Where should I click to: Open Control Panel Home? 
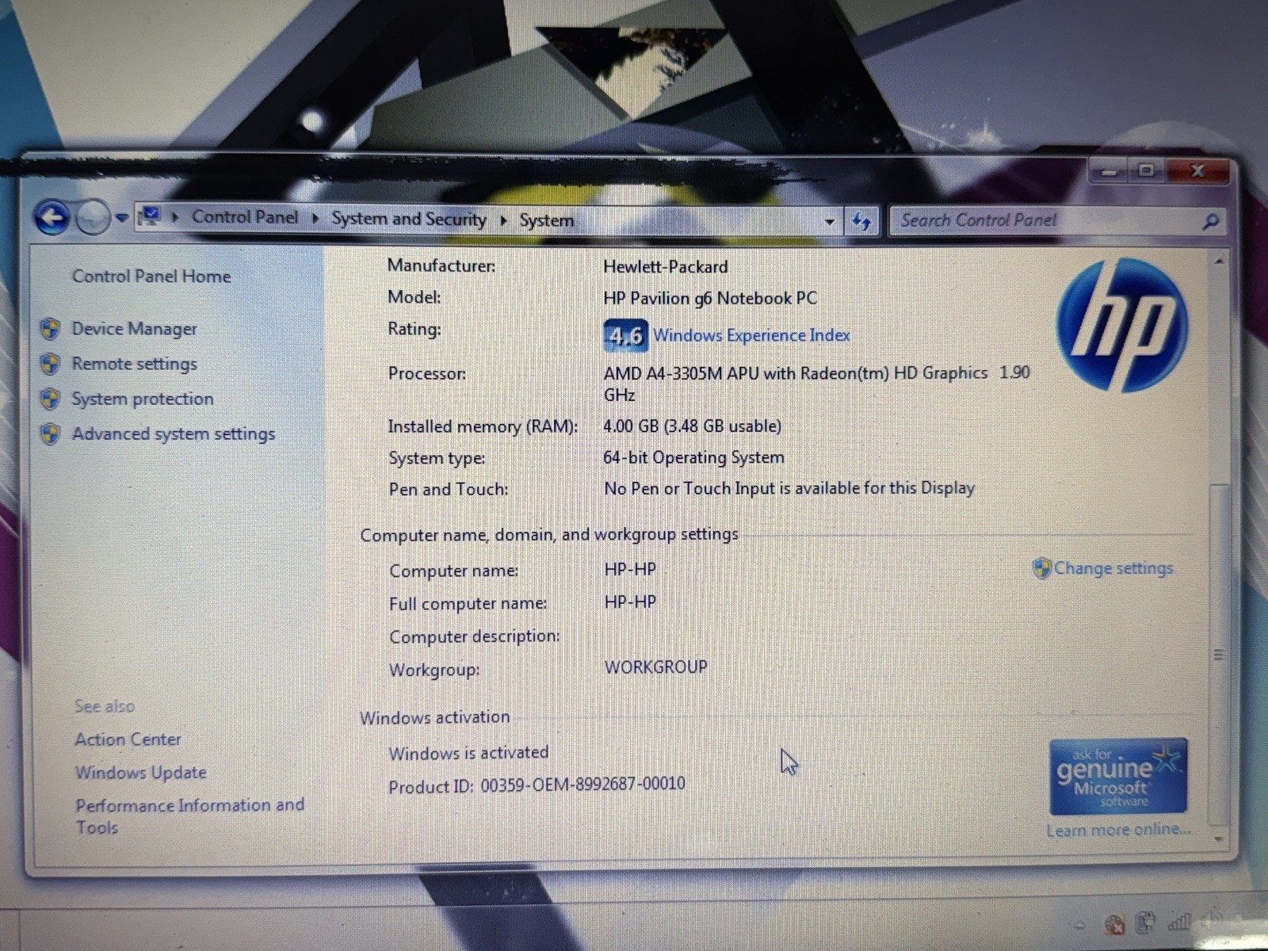[151, 276]
